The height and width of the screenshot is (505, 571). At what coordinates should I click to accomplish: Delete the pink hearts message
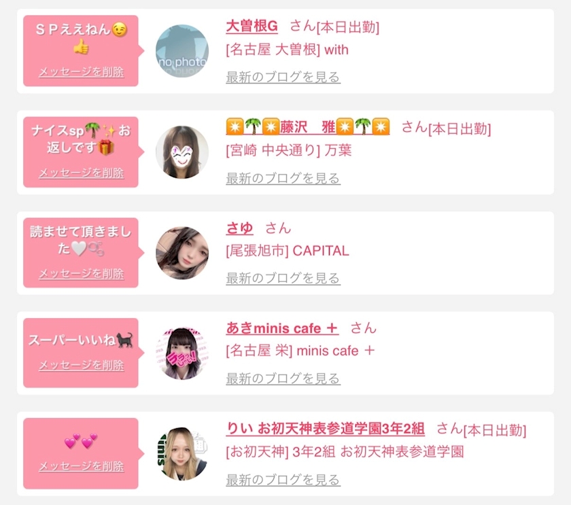tap(81, 466)
